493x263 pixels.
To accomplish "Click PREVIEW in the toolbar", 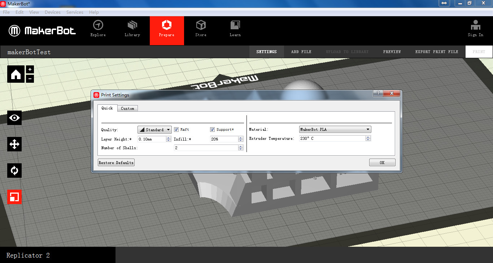I will pos(392,52).
